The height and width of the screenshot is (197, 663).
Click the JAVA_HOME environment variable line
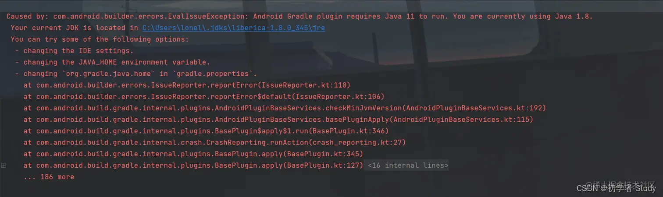113,62
